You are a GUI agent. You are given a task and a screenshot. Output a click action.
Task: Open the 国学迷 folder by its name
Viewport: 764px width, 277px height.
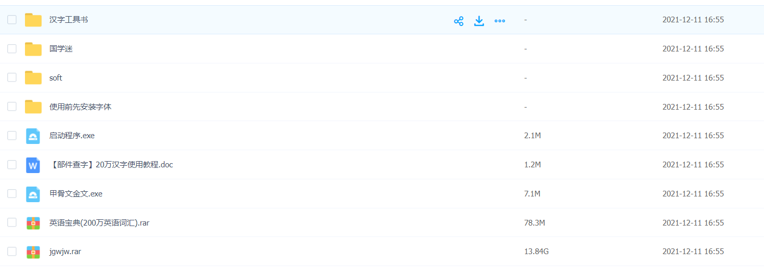point(61,49)
